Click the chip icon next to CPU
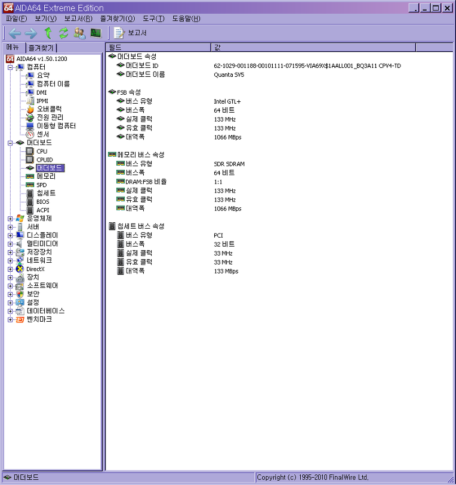This screenshot has height=485, width=456. point(30,151)
